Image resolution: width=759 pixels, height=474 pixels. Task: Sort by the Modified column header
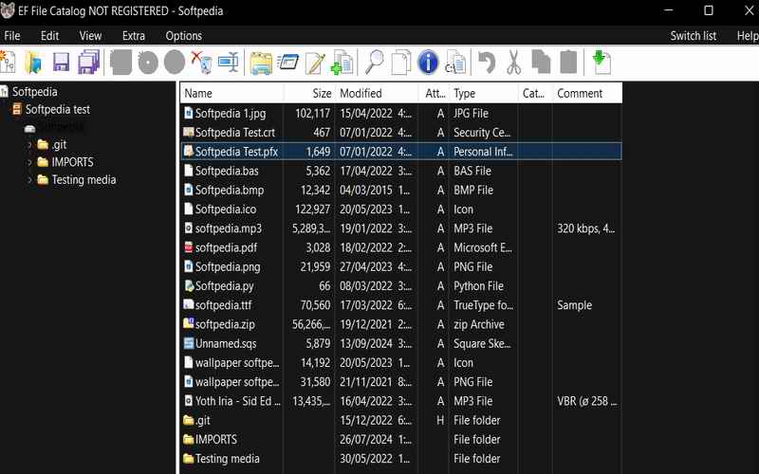377,93
